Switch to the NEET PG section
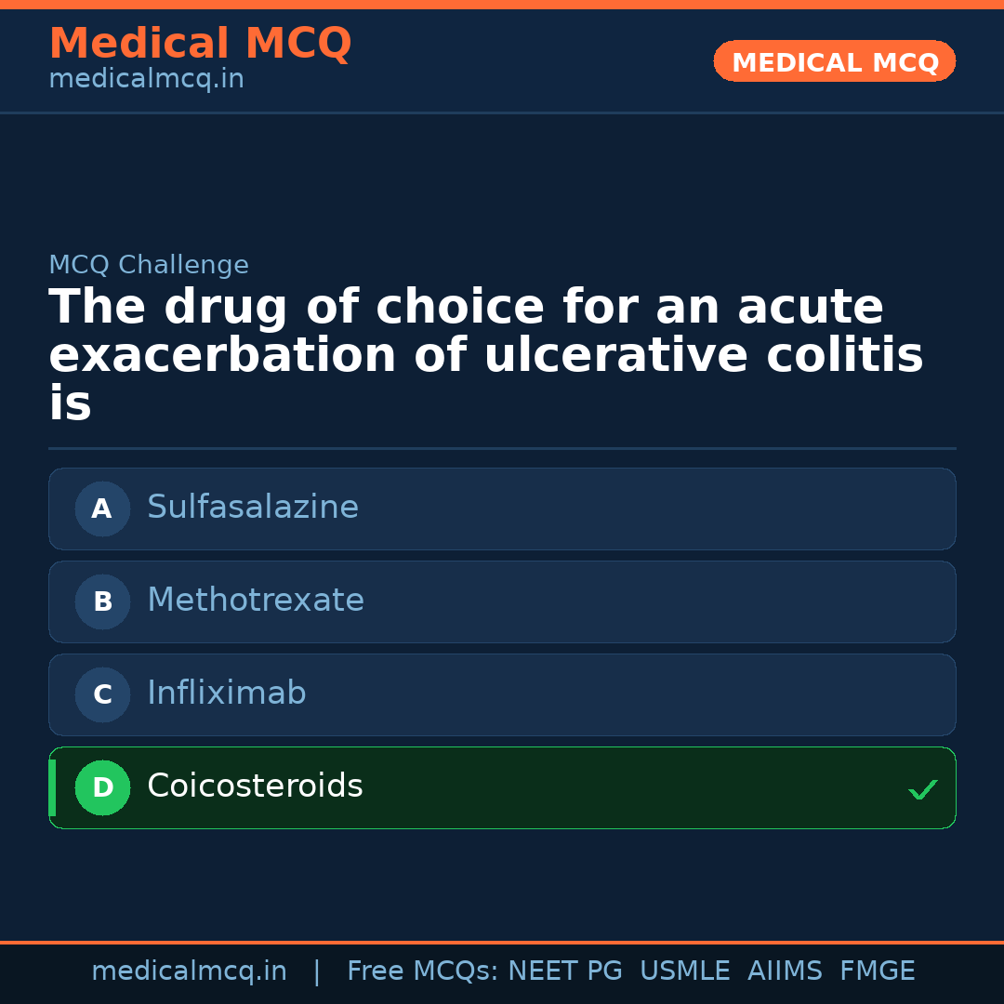 point(564,970)
